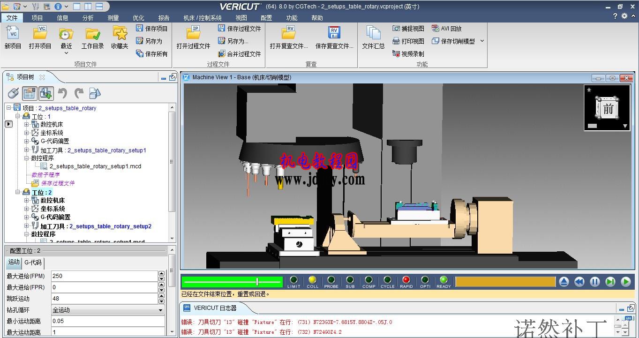The height and width of the screenshot is (338, 639).
Task: Click 合并过程文件 merge button
Action: [240, 54]
